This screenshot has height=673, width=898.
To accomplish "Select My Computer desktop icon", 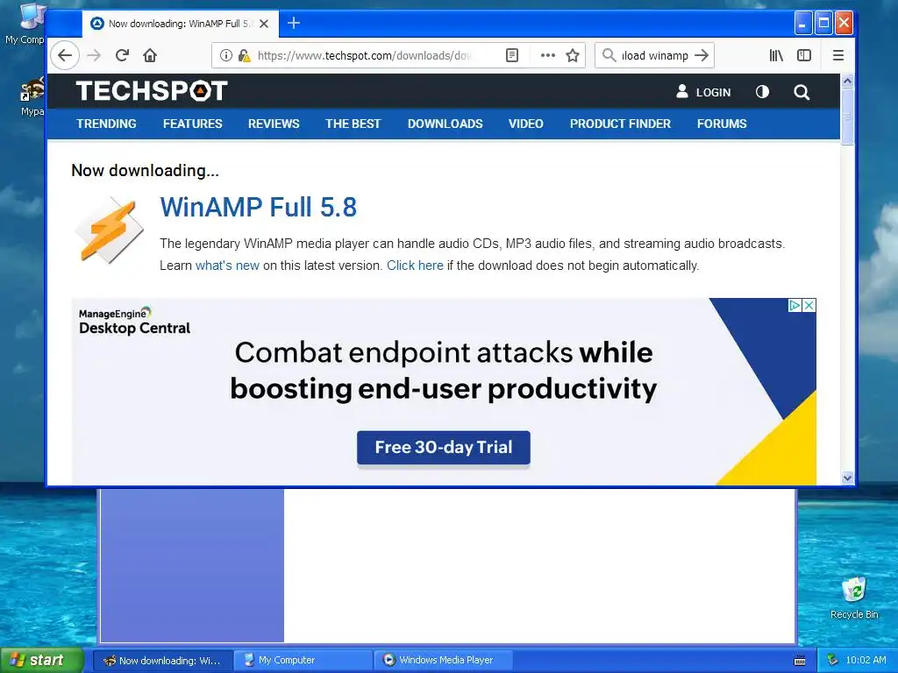I will click(25, 24).
